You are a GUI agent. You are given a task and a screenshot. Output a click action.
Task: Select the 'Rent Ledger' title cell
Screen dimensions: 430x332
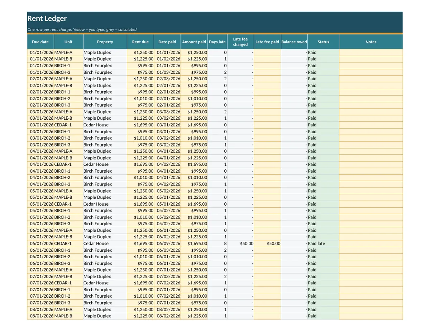(x=215, y=19)
